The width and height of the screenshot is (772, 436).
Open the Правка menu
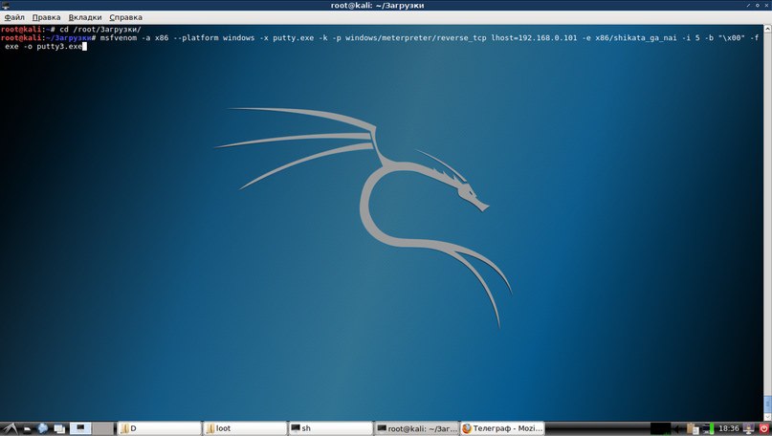click(46, 17)
